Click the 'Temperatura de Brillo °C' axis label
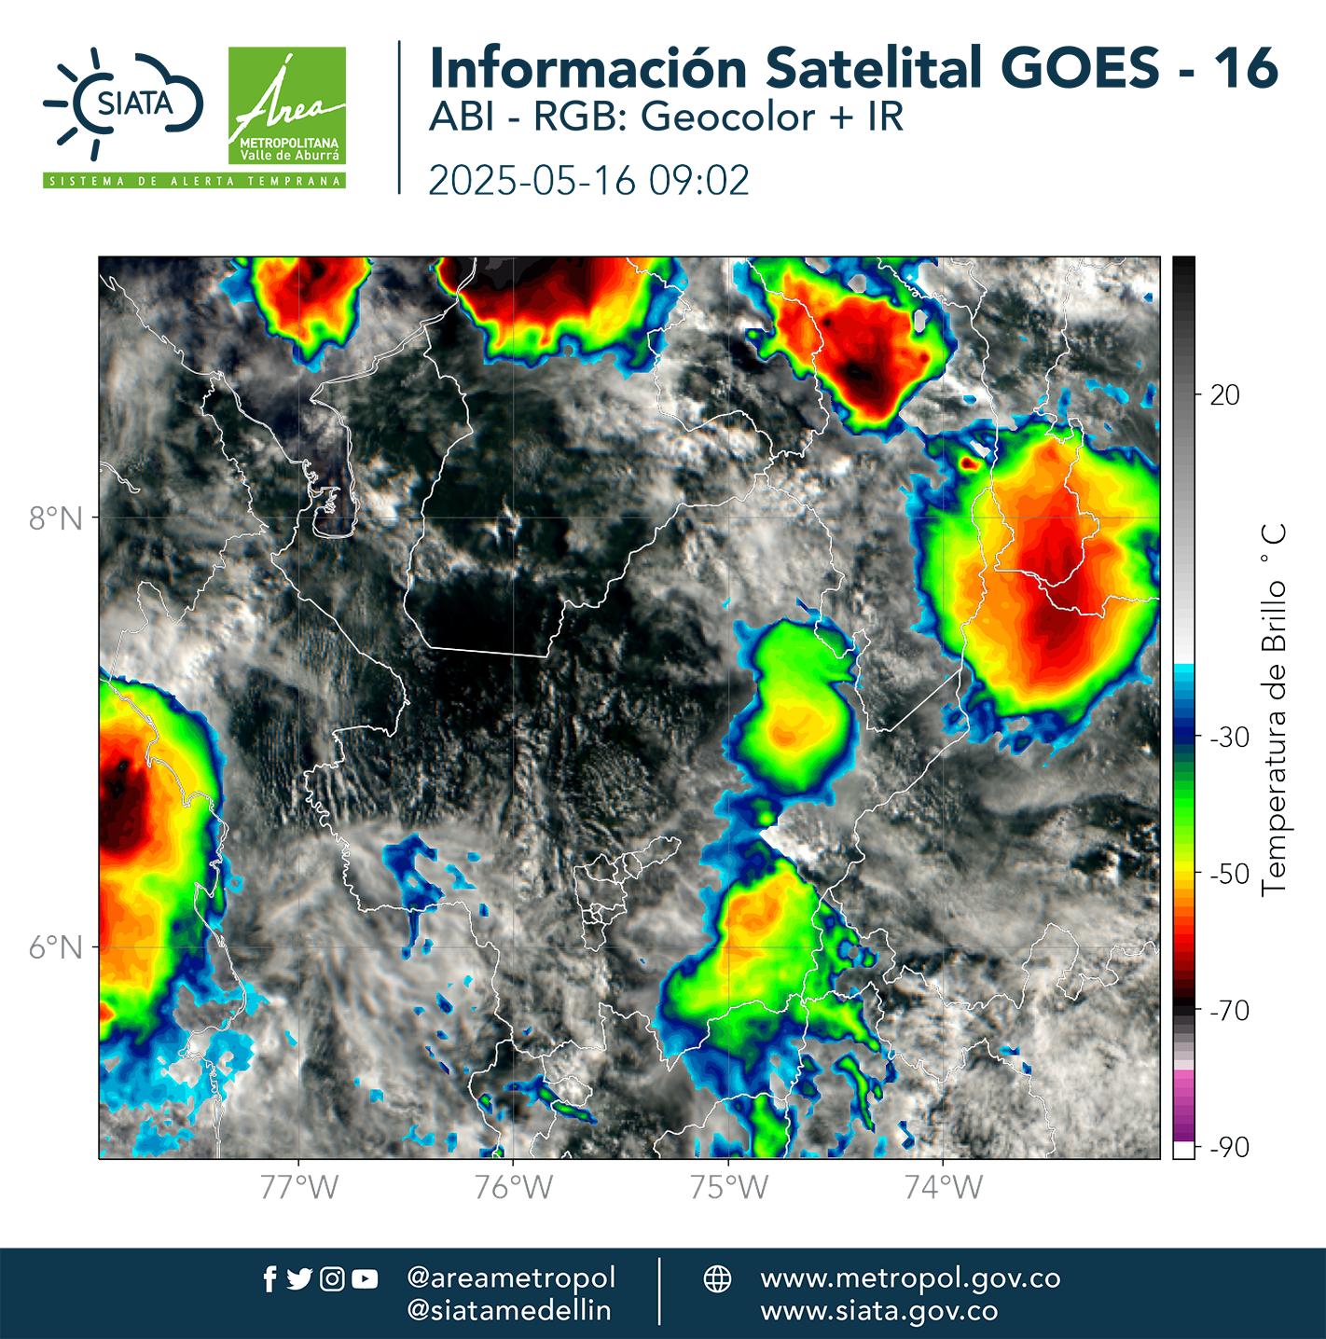The image size is (1326, 1339). pos(1273,710)
